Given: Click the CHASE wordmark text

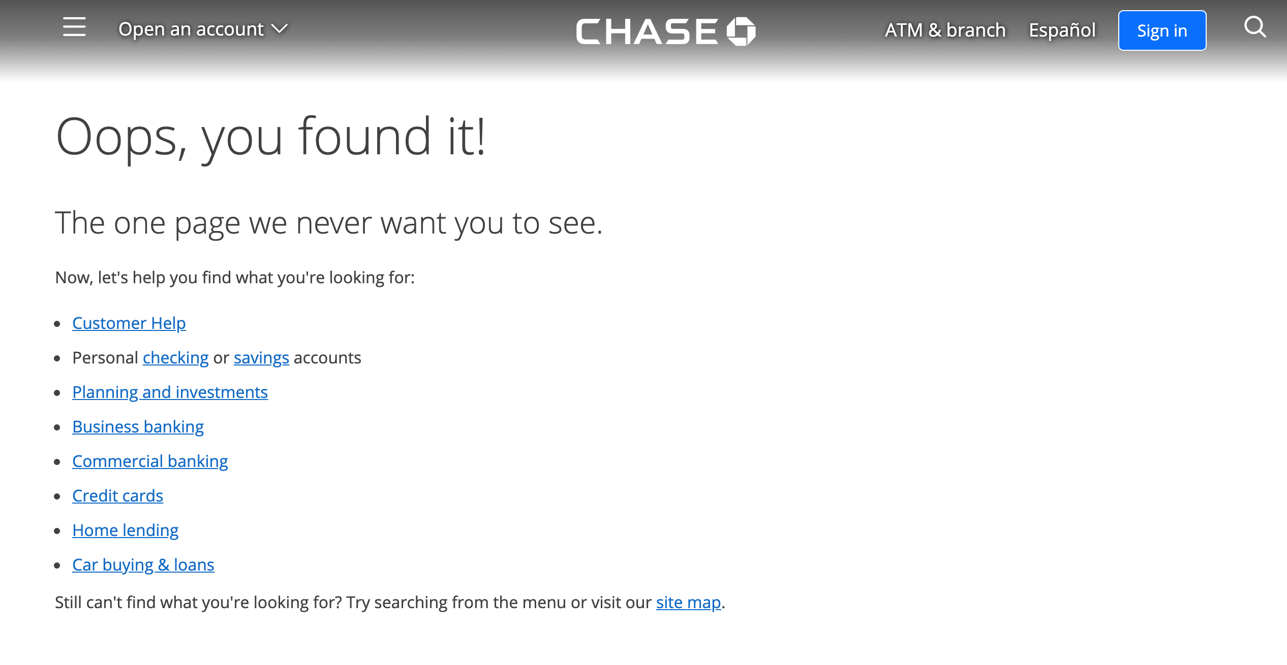Looking at the screenshot, I should 647,31.
